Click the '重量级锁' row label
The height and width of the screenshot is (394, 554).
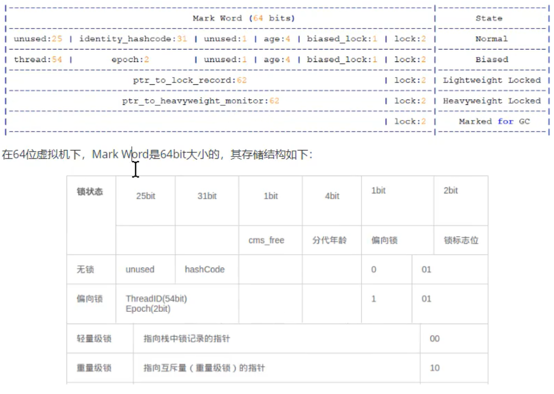94,368
